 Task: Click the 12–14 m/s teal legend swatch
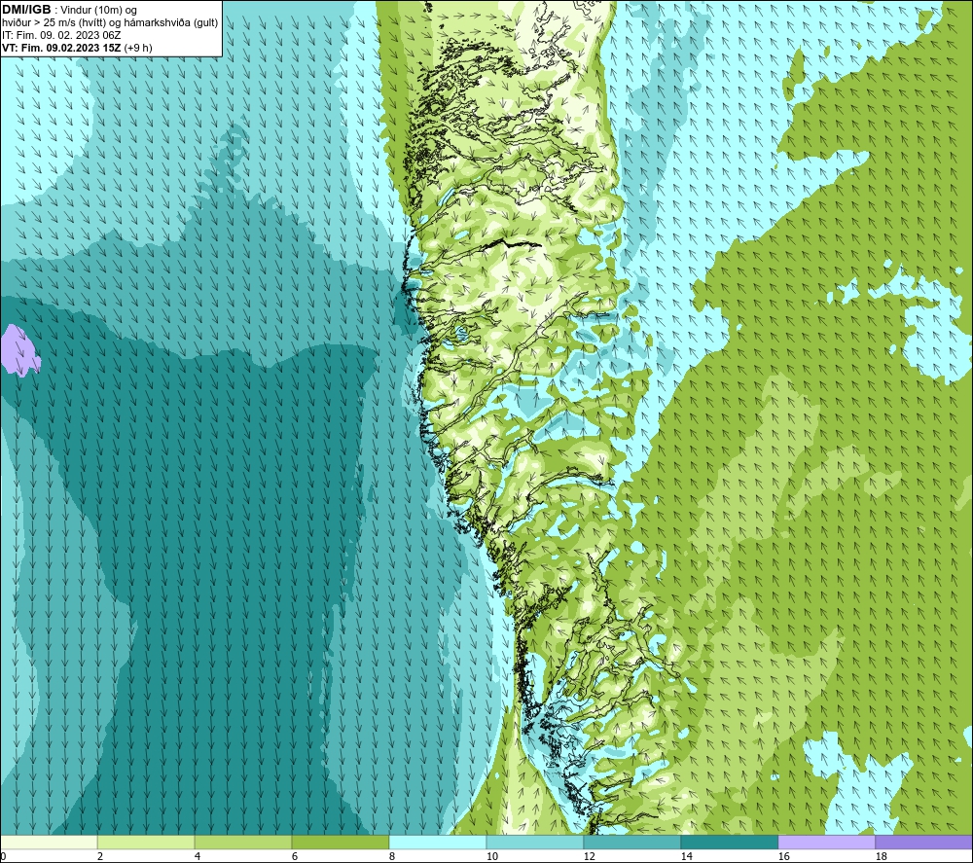point(631,843)
